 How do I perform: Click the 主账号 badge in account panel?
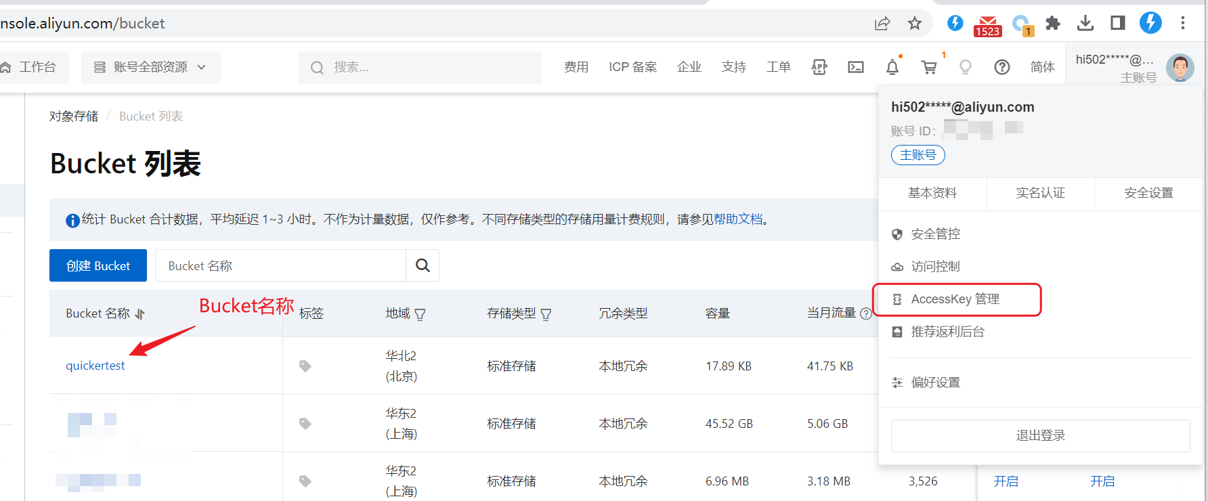point(918,155)
